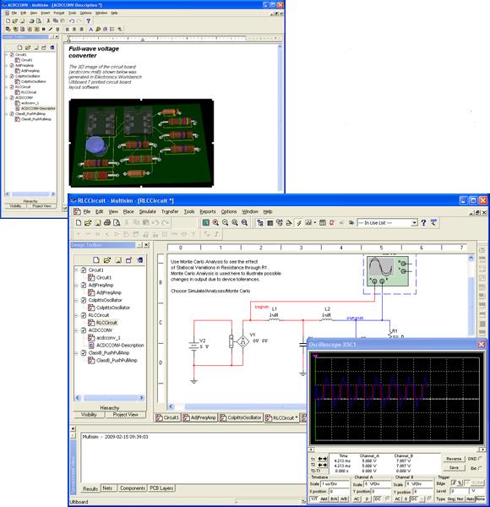Select acdcconv_1 in RLCCircuit design tree
The image size is (490, 507).
108,337
